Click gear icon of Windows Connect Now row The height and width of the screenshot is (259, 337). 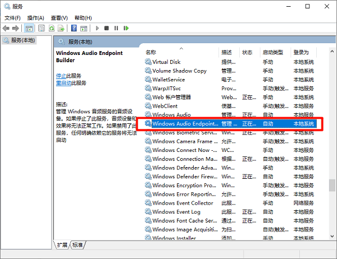[x=148, y=150]
